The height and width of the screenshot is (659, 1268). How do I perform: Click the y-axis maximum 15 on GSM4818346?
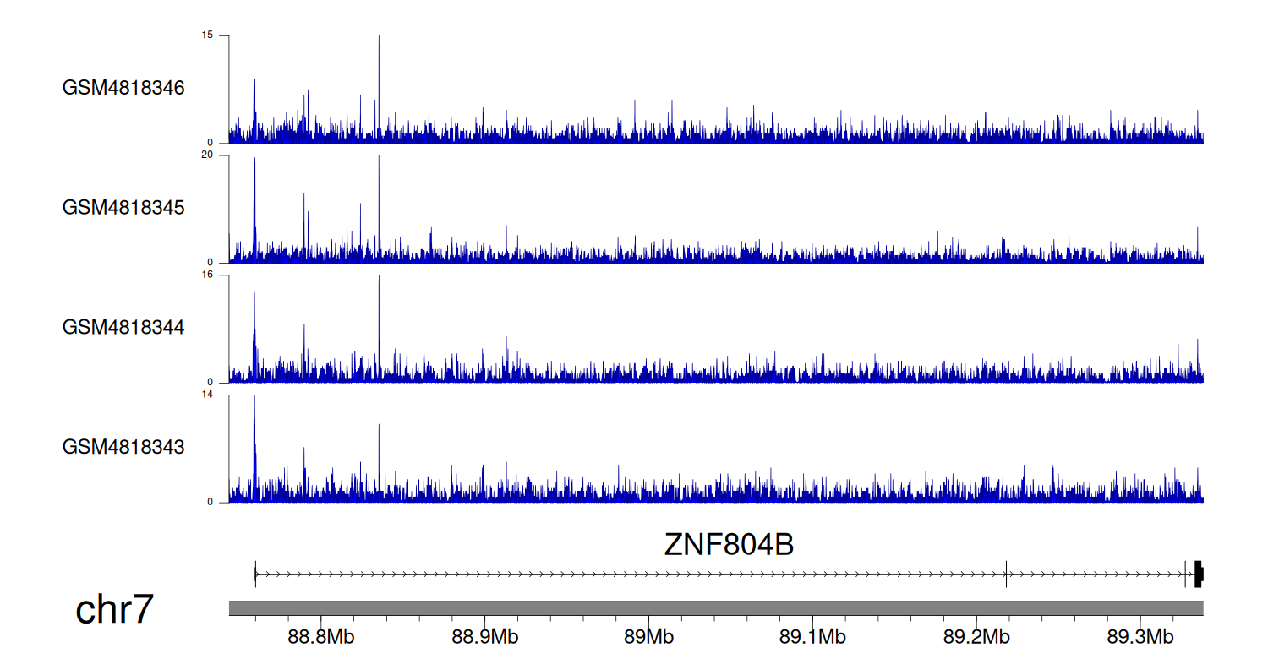coord(208,35)
